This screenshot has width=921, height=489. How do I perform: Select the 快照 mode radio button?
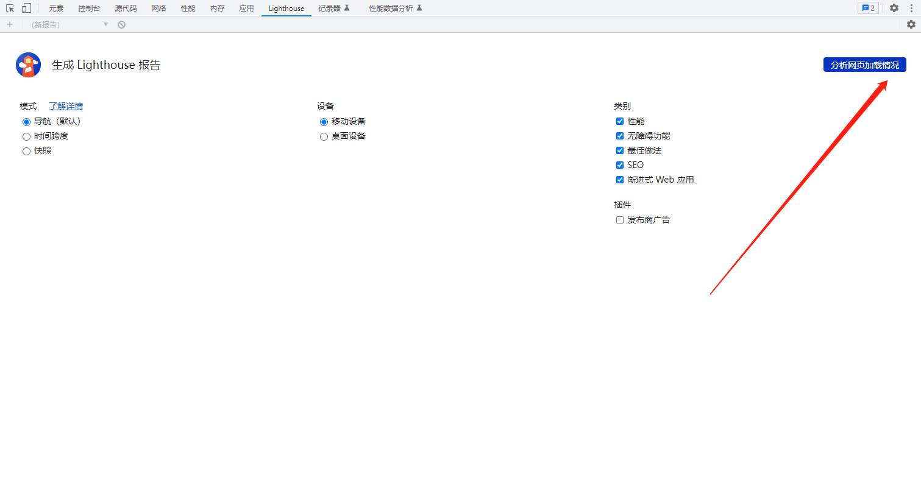pos(26,151)
